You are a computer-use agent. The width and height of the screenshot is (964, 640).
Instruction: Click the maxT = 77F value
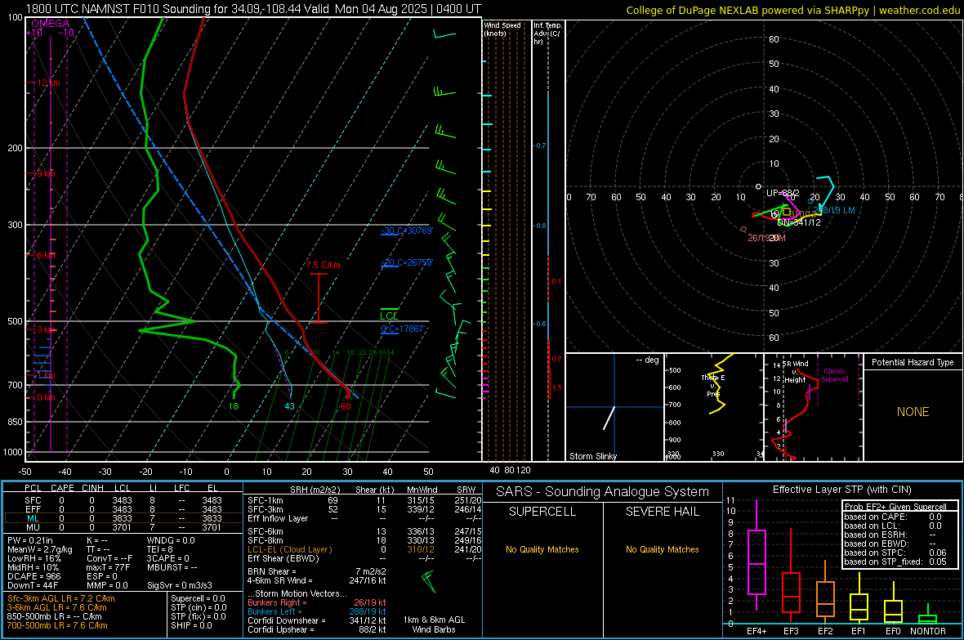tap(108, 567)
